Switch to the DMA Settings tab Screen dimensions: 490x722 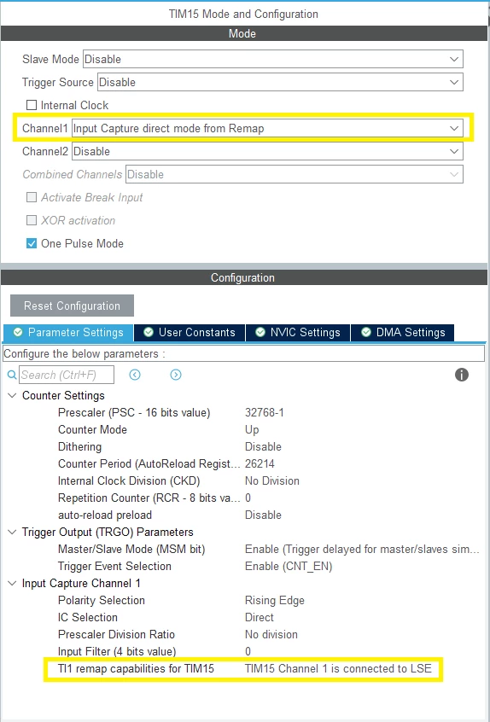point(403,333)
